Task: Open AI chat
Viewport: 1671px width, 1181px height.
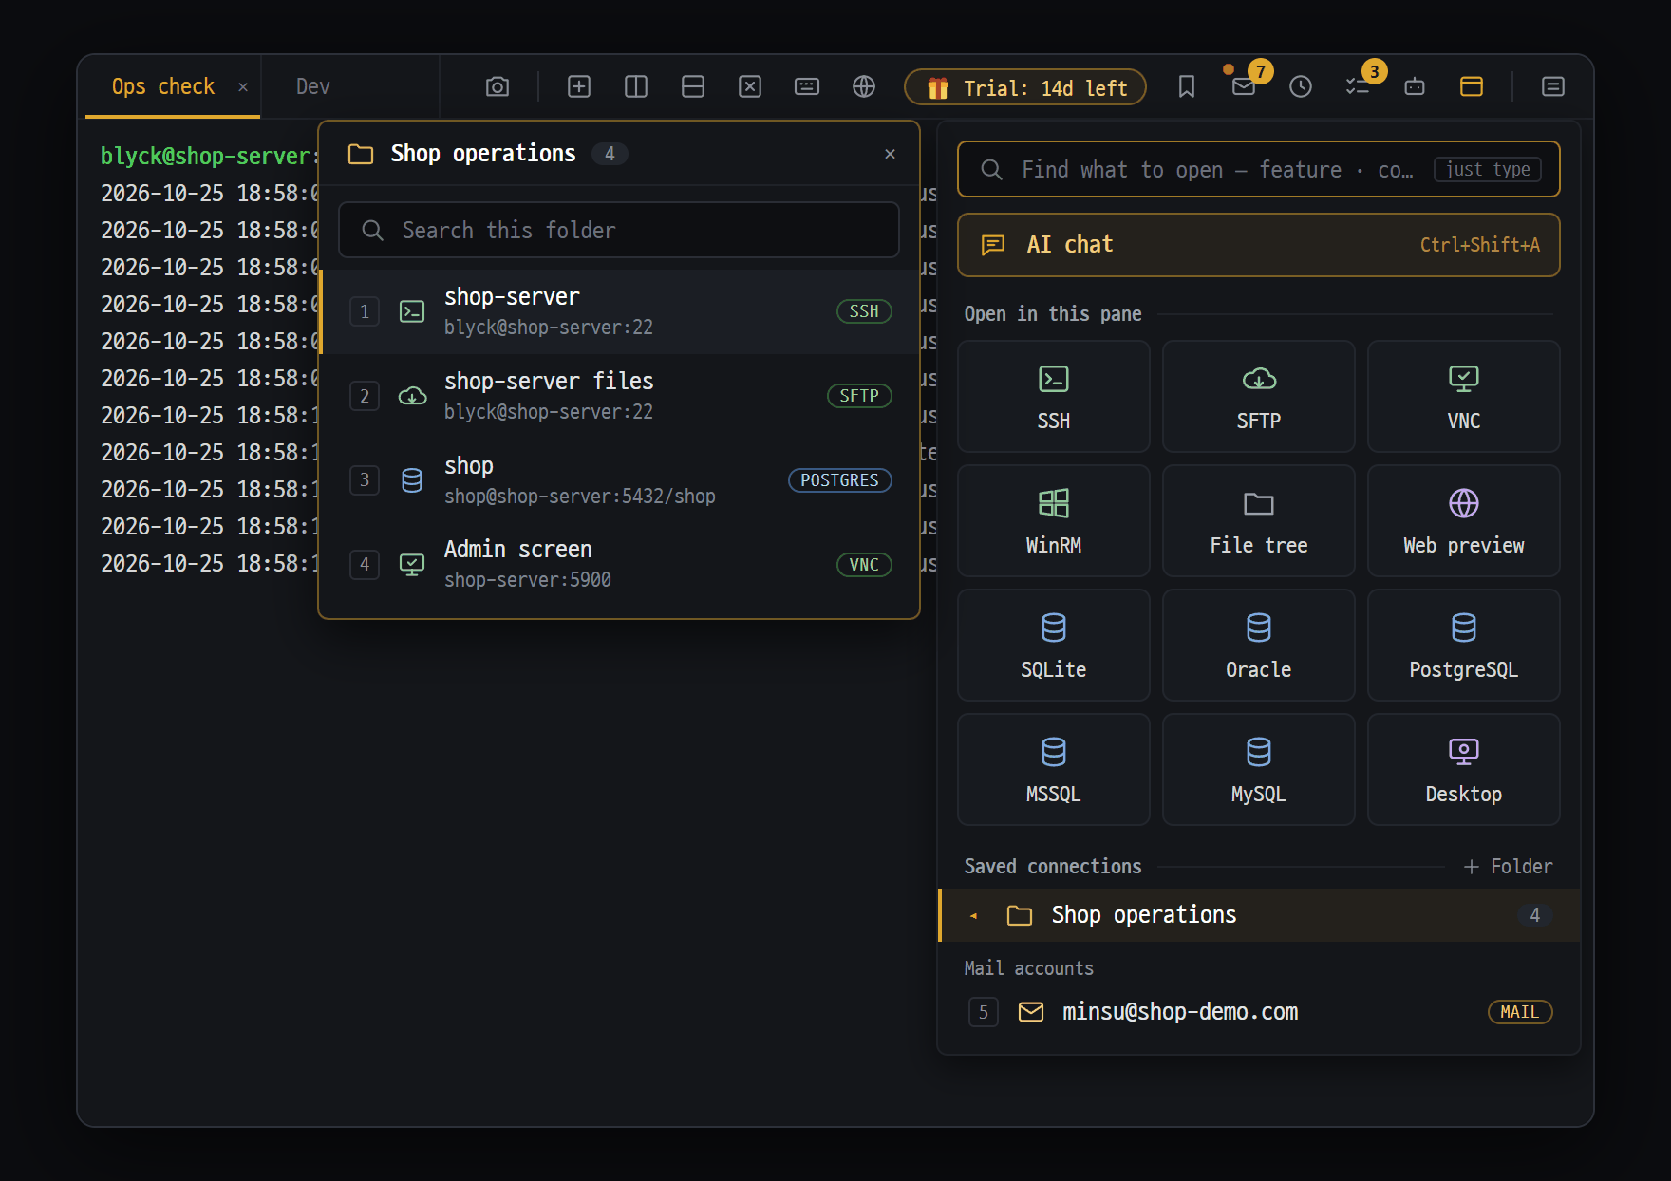Action: click(x=1259, y=245)
